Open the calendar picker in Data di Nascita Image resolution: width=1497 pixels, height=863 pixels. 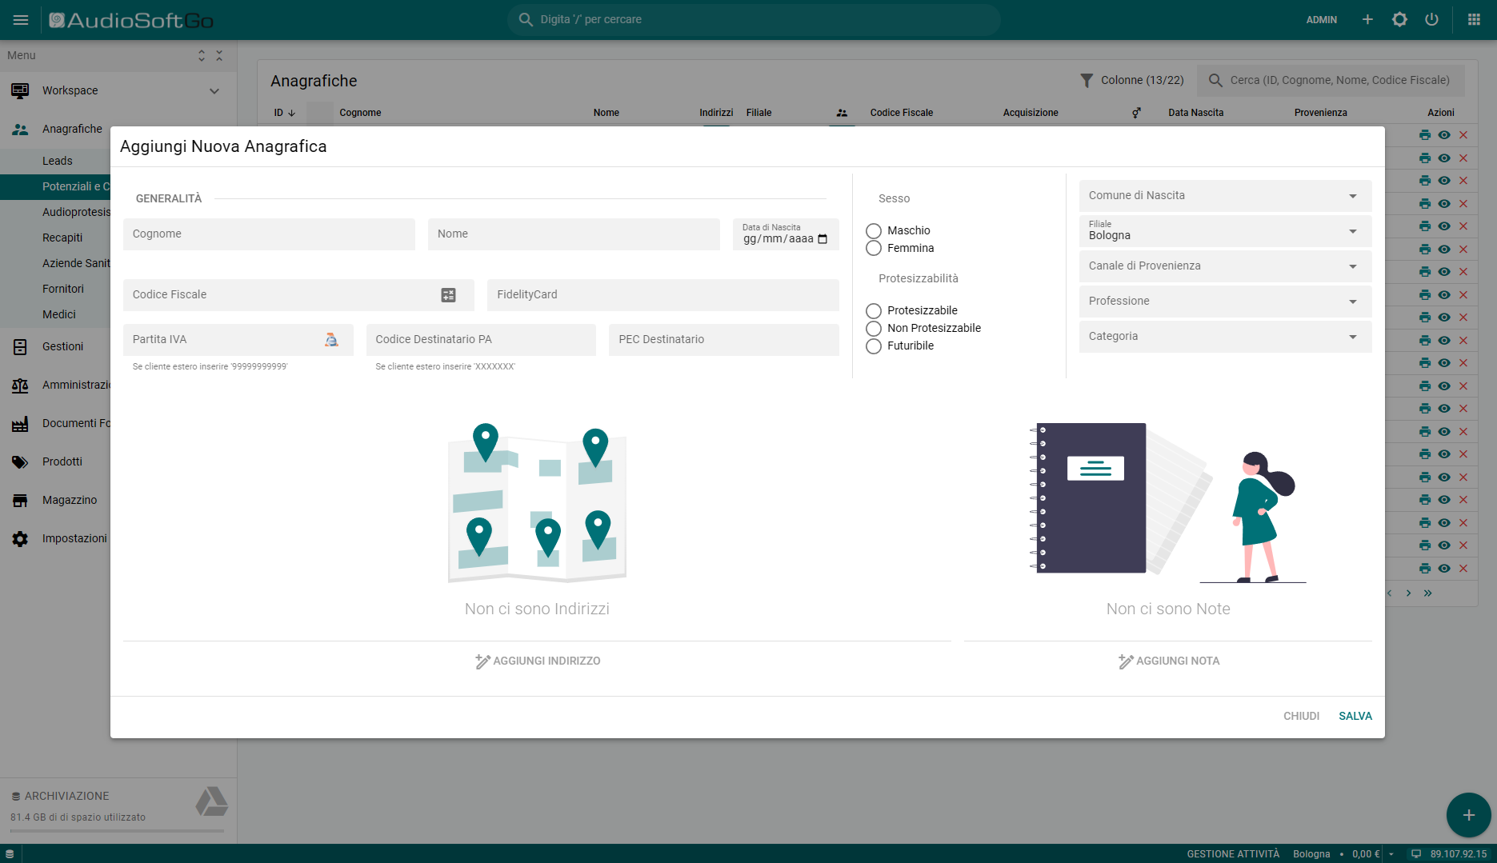pyautogui.click(x=823, y=239)
